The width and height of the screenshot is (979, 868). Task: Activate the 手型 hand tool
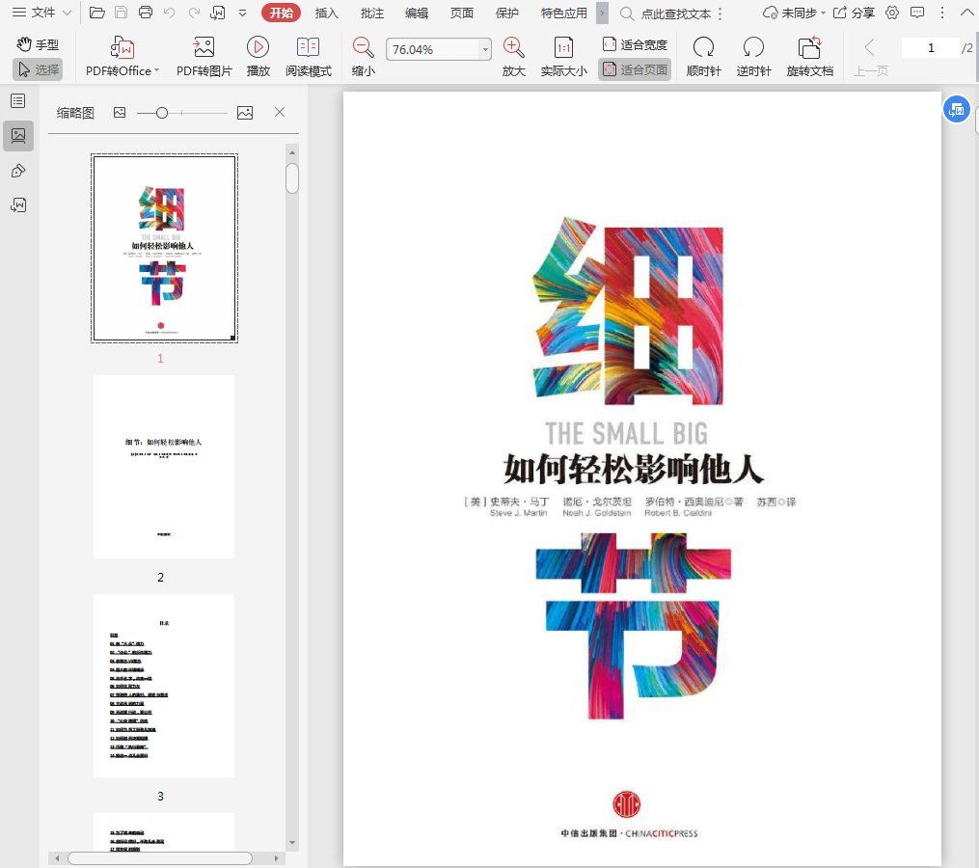click(x=38, y=44)
